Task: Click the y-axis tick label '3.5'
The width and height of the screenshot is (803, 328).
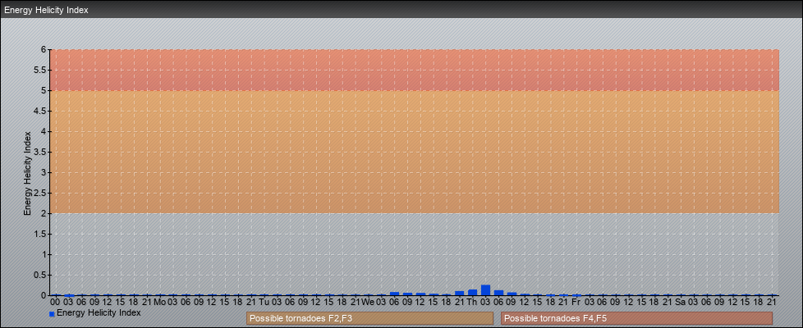Action: (41, 152)
